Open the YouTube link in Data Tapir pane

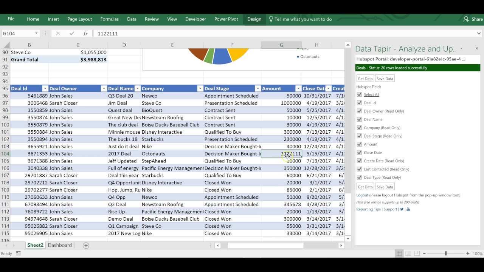coord(408,209)
